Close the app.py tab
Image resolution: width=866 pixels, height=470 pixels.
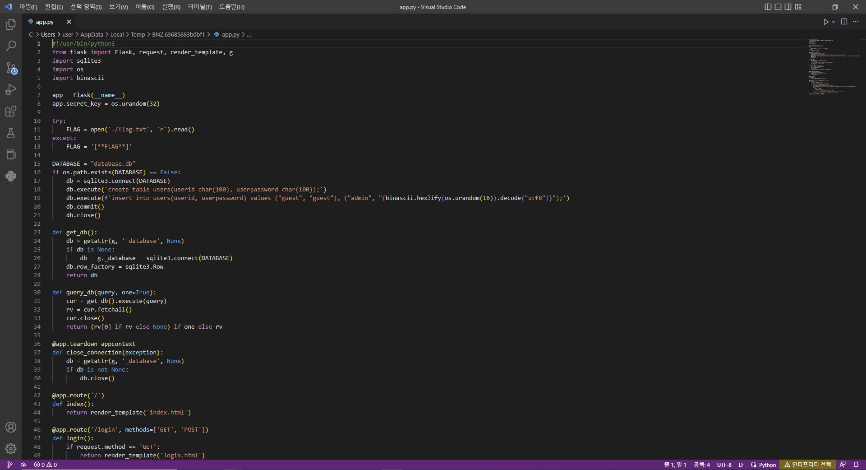(69, 22)
